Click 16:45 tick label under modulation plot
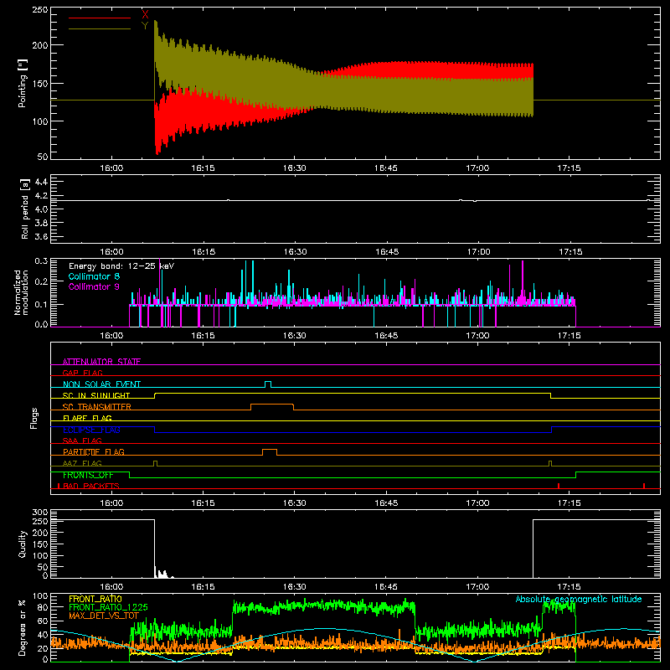670x670 pixels. click(386, 336)
